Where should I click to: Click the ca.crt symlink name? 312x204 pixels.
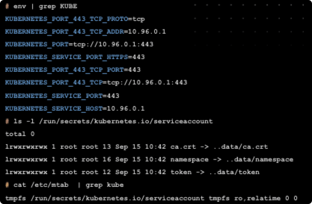[x=183, y=146]
